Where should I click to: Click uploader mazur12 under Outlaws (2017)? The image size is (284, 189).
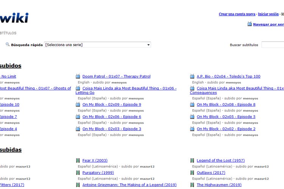pyautogui.click(x=262, y=179)
